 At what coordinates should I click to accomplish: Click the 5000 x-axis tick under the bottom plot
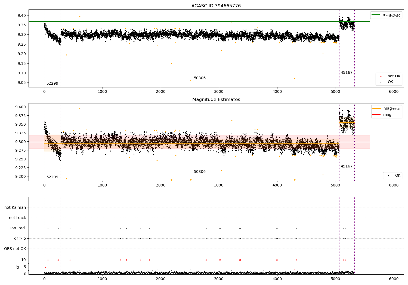(x=336, y=279)
